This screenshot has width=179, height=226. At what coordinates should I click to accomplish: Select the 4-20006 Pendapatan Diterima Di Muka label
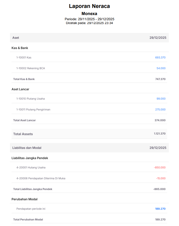coord(41,178)
